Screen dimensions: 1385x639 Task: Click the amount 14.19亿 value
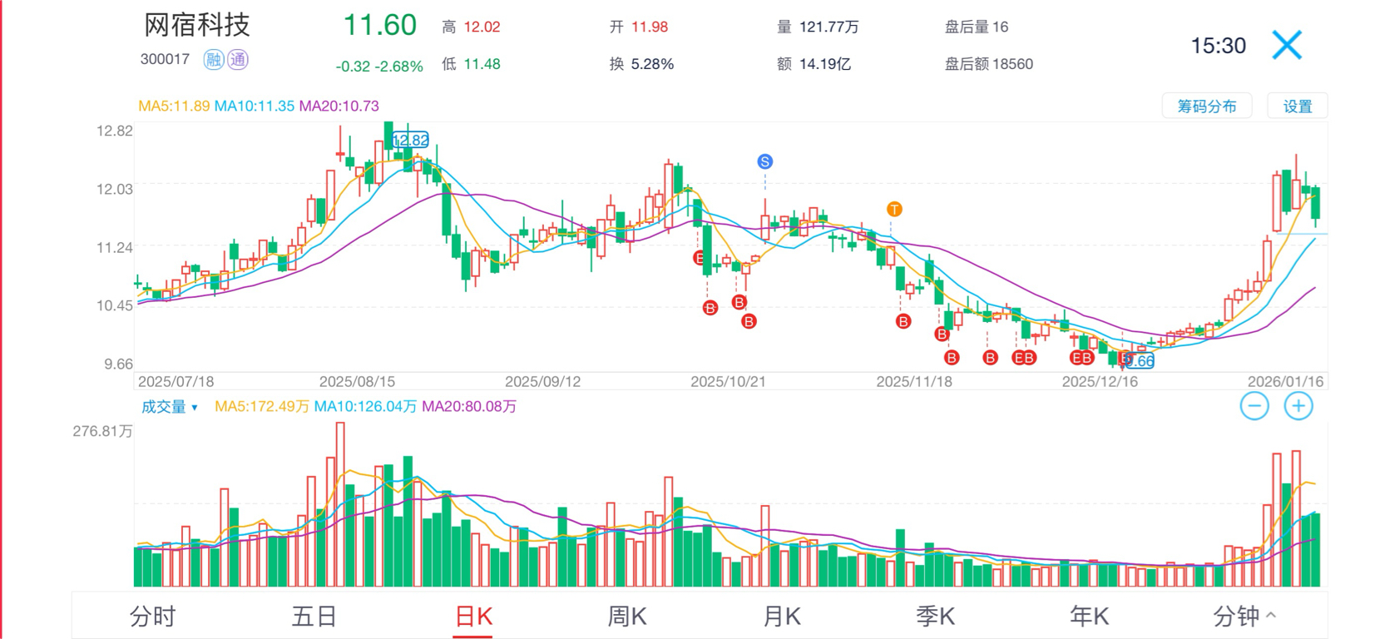[825, 64]
